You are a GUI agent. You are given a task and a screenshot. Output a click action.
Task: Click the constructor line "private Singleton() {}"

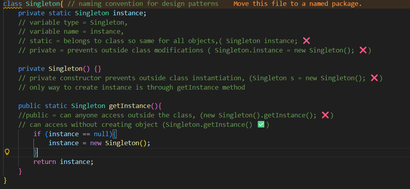[x=60, y=69]
